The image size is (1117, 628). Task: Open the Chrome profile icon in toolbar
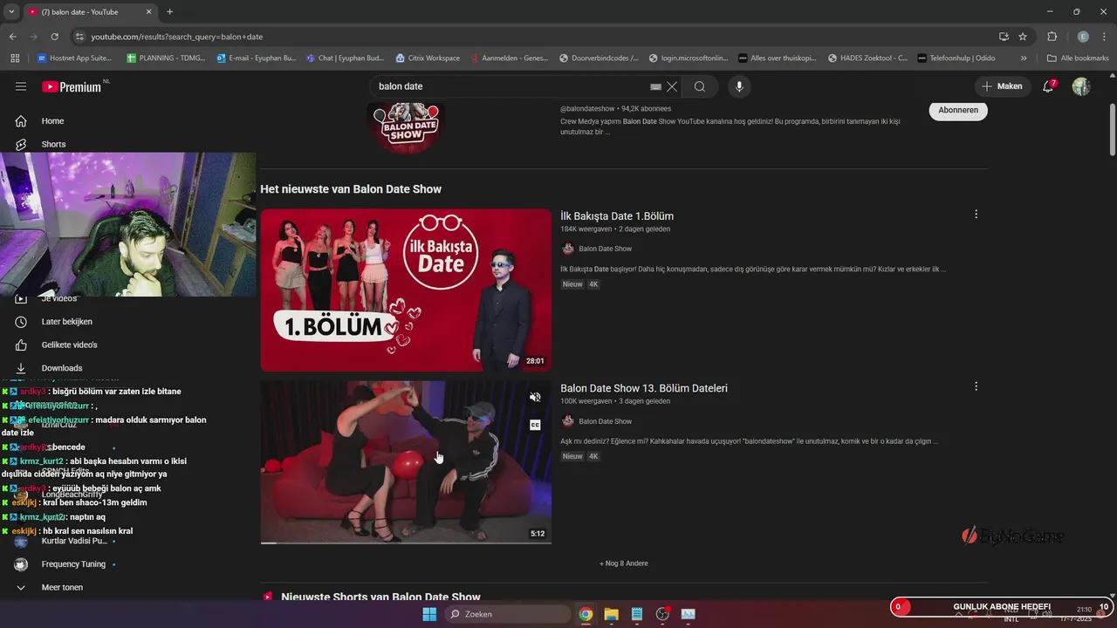coord(1083,37)
